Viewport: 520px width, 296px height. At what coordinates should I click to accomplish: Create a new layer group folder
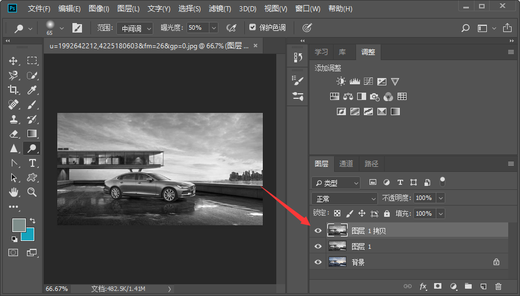tap(468, 286)
